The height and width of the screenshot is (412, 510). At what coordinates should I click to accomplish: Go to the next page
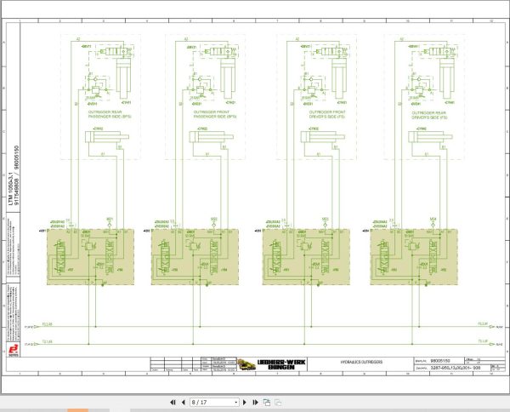click(245, 403)
